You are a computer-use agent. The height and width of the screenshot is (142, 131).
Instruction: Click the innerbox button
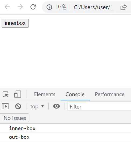point(15,23)
